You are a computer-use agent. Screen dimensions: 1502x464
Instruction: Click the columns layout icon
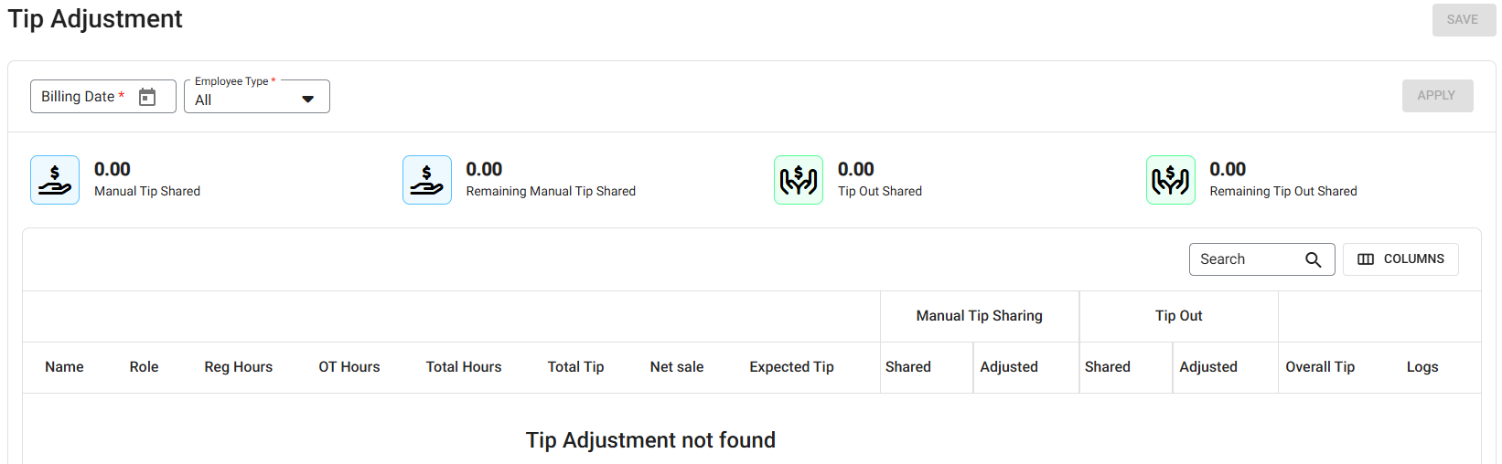click(1366, 259)
